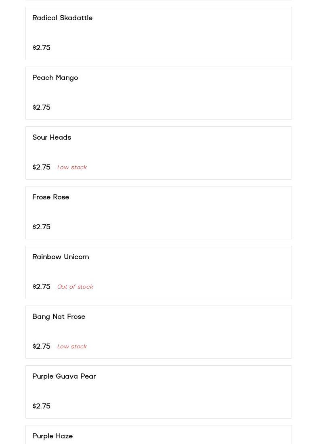
Task: Click Rainbow Unicorn's Out of stock label
Action: (x=75, y=287)
